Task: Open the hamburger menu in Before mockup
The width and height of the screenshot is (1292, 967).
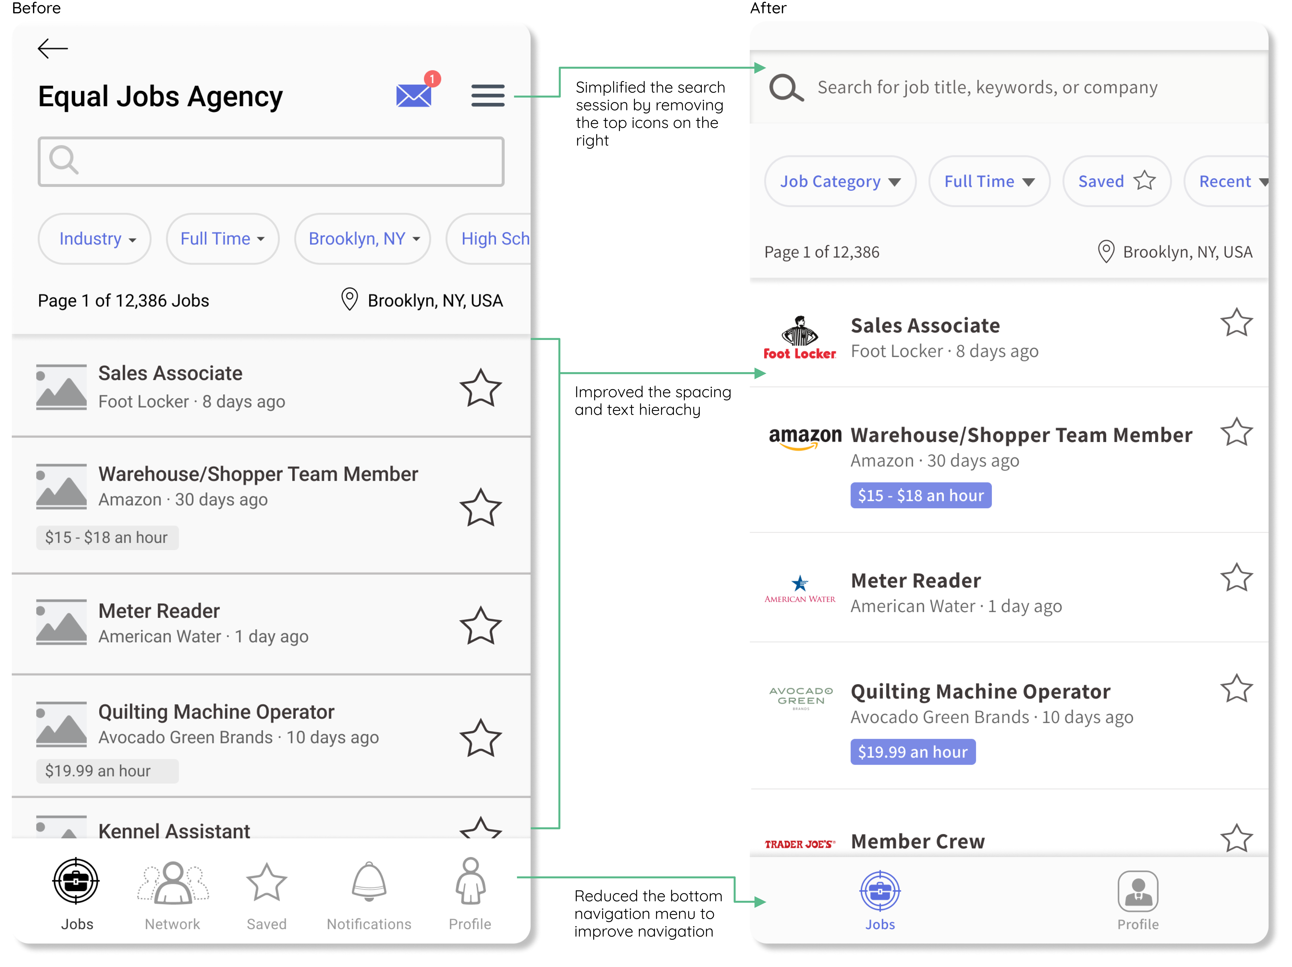Action: click(x=488, y=95)
